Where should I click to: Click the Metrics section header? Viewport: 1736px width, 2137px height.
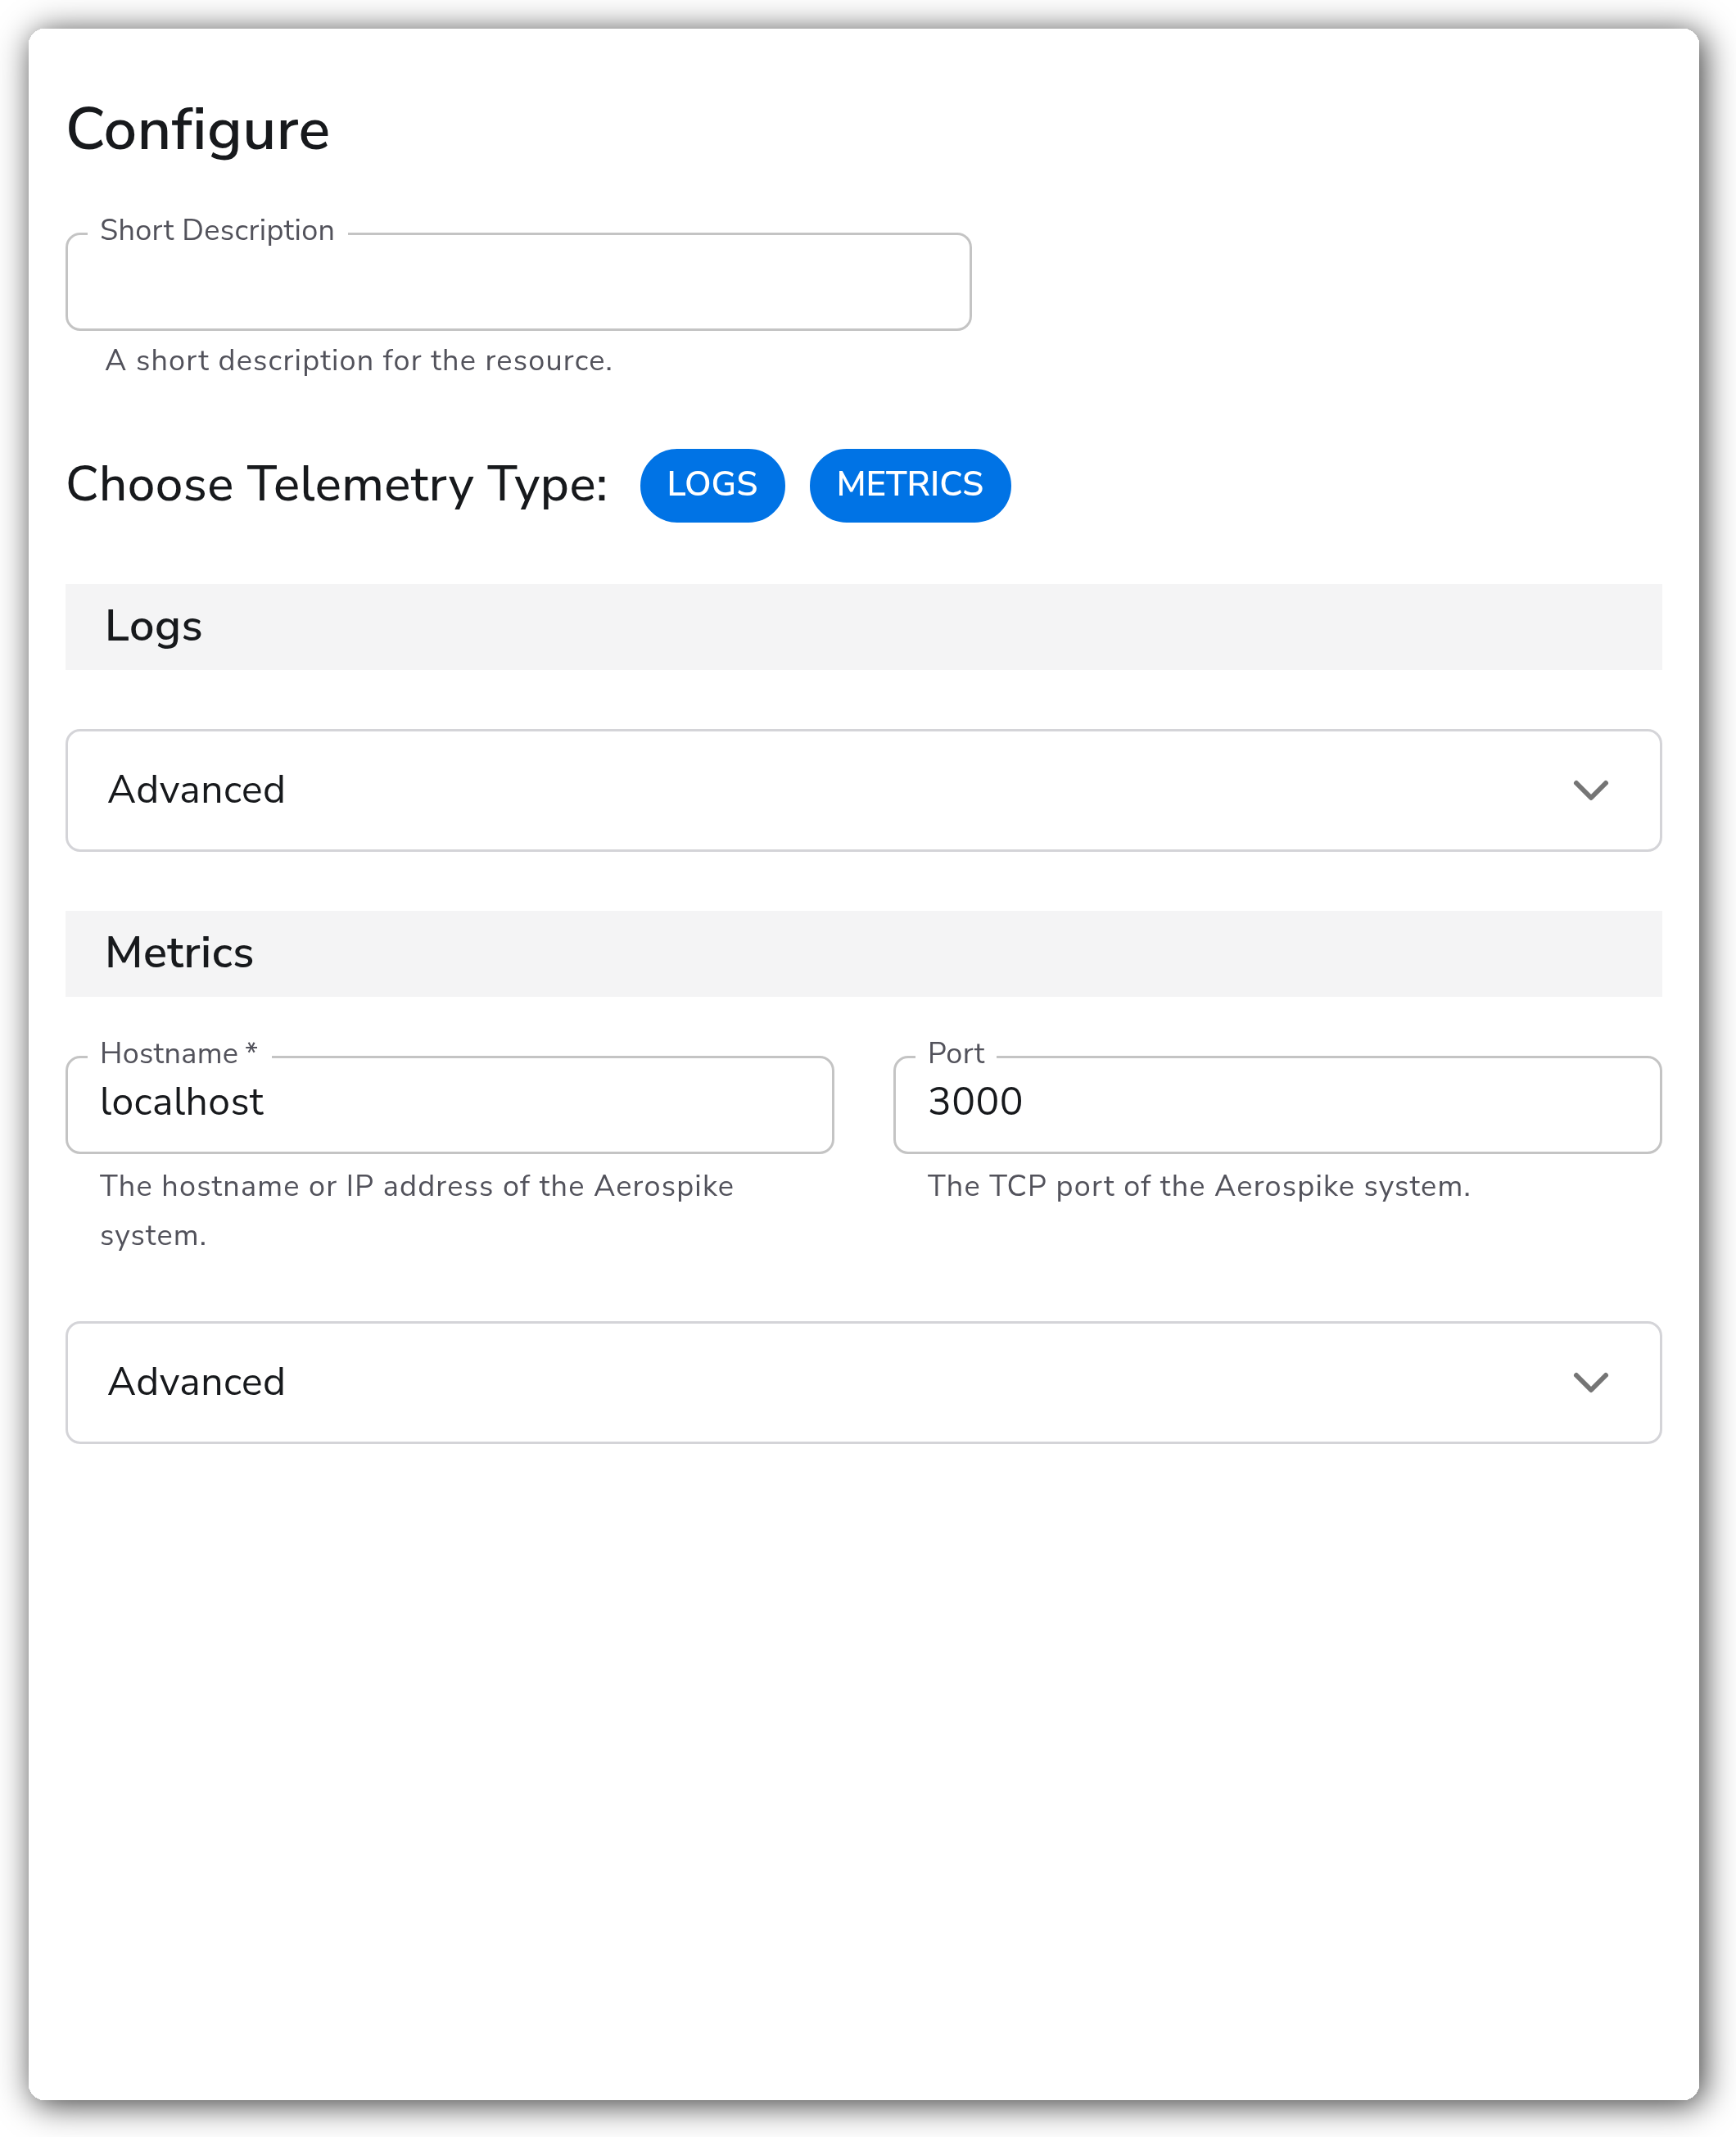(864, 953)
